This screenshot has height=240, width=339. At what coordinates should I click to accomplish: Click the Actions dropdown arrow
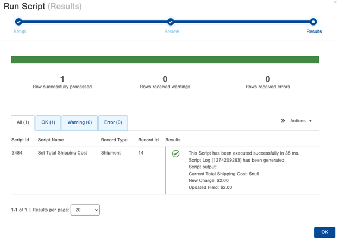coord(310,121)
